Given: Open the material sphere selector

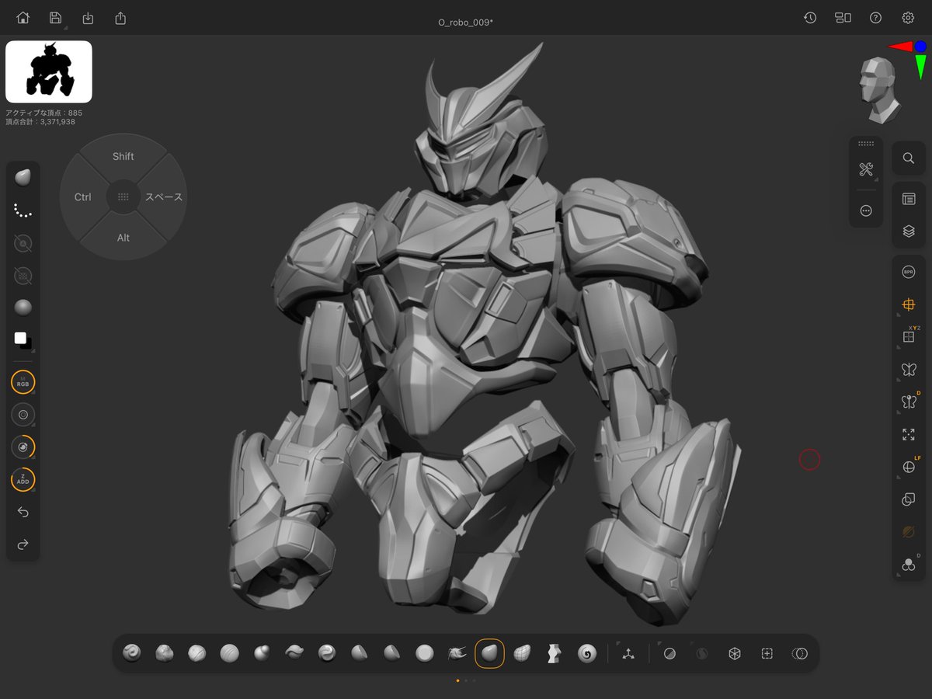Looking at the screenshot, I should coord(23,308).
